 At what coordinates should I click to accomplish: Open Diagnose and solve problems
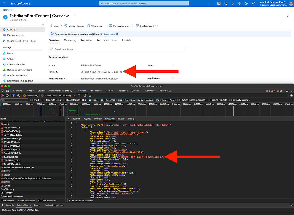click(22, 41)
